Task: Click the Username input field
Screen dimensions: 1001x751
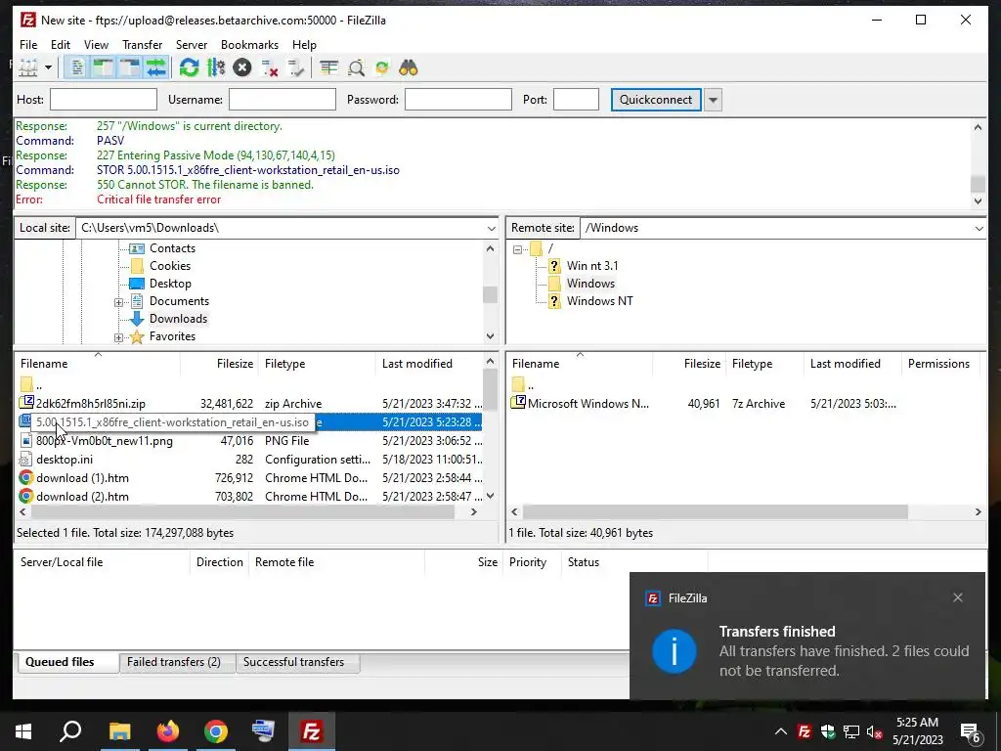Action: 283,100
